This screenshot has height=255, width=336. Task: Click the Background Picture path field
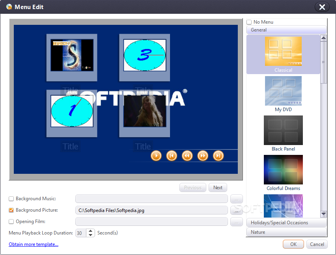click(x=151, y=210)
